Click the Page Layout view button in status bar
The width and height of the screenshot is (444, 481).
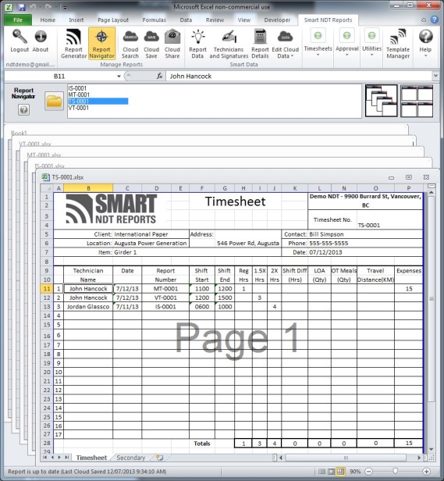[x=331, y=472]
